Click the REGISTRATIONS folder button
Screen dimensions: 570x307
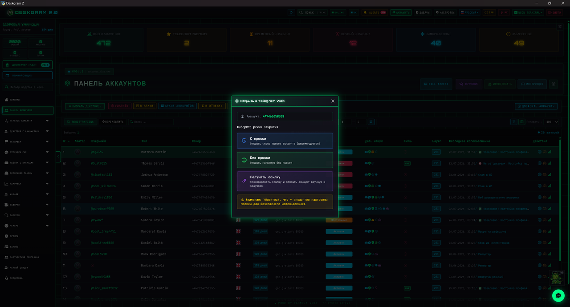click(x=81, y=121)
